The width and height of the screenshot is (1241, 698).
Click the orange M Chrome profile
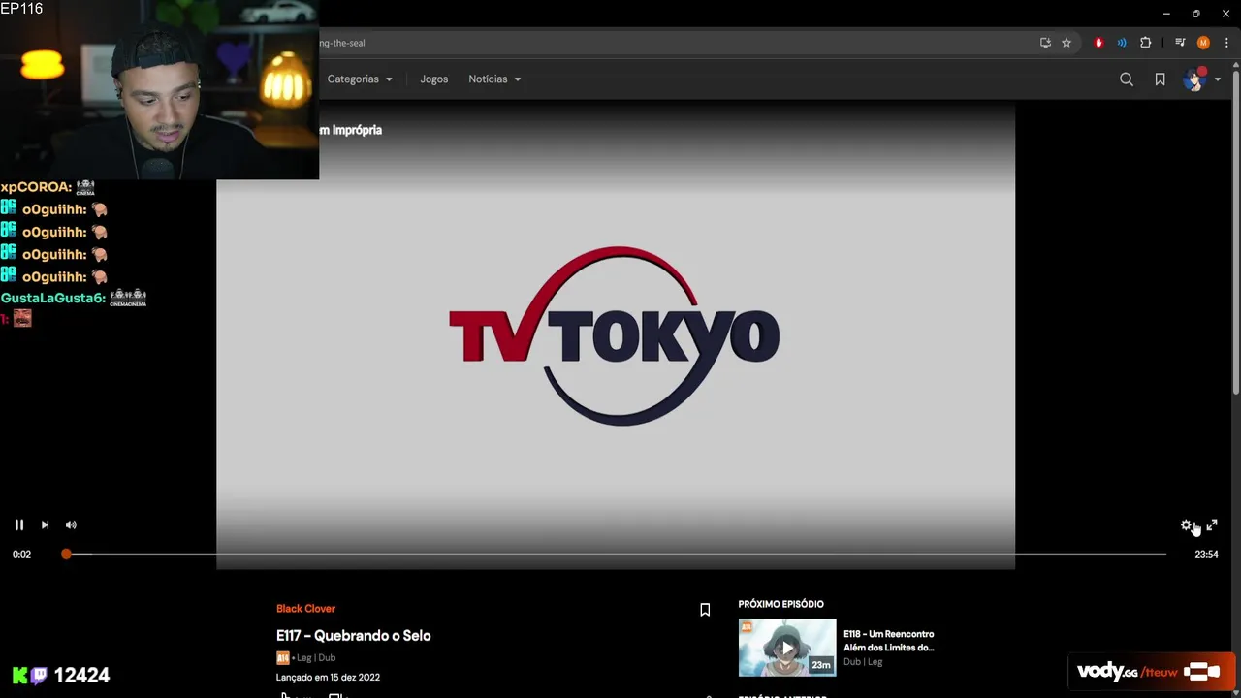[1203, 43]
